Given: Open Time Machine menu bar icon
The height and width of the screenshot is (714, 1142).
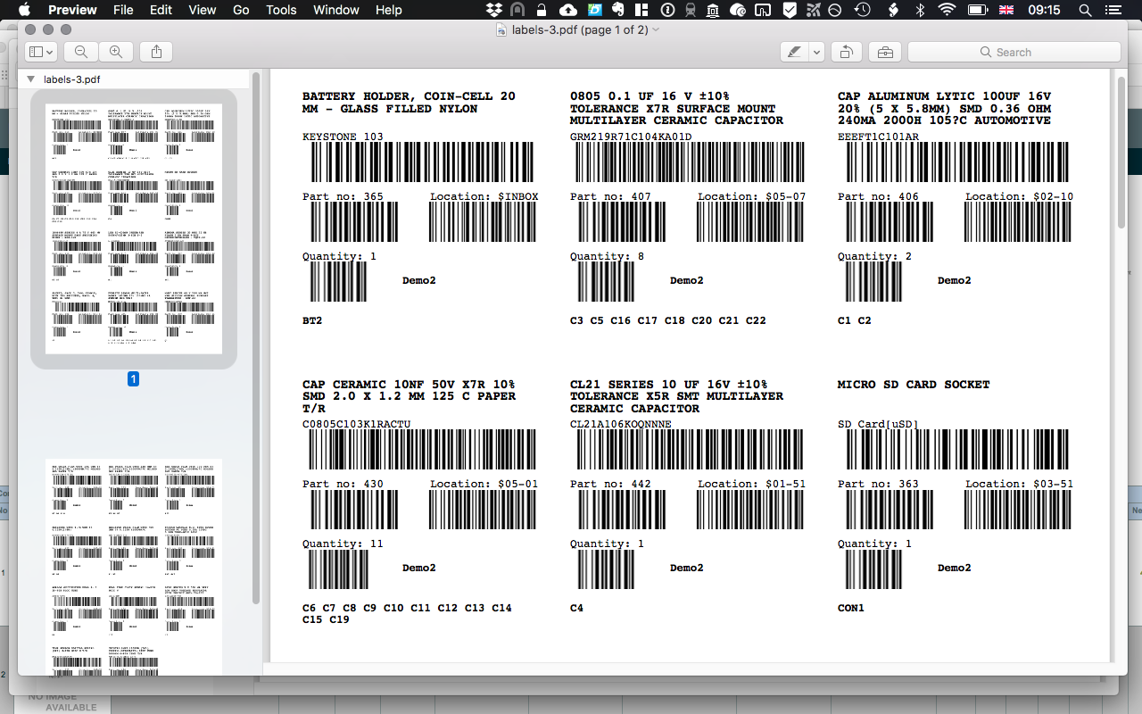Looking at the screenshot, I should click(862, 10).
